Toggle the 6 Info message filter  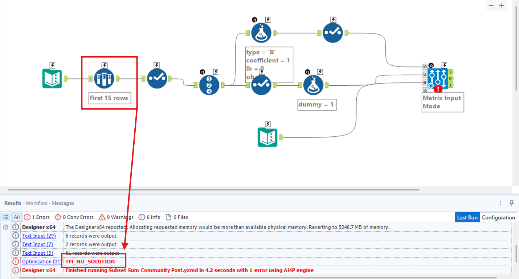pos(149,217)
